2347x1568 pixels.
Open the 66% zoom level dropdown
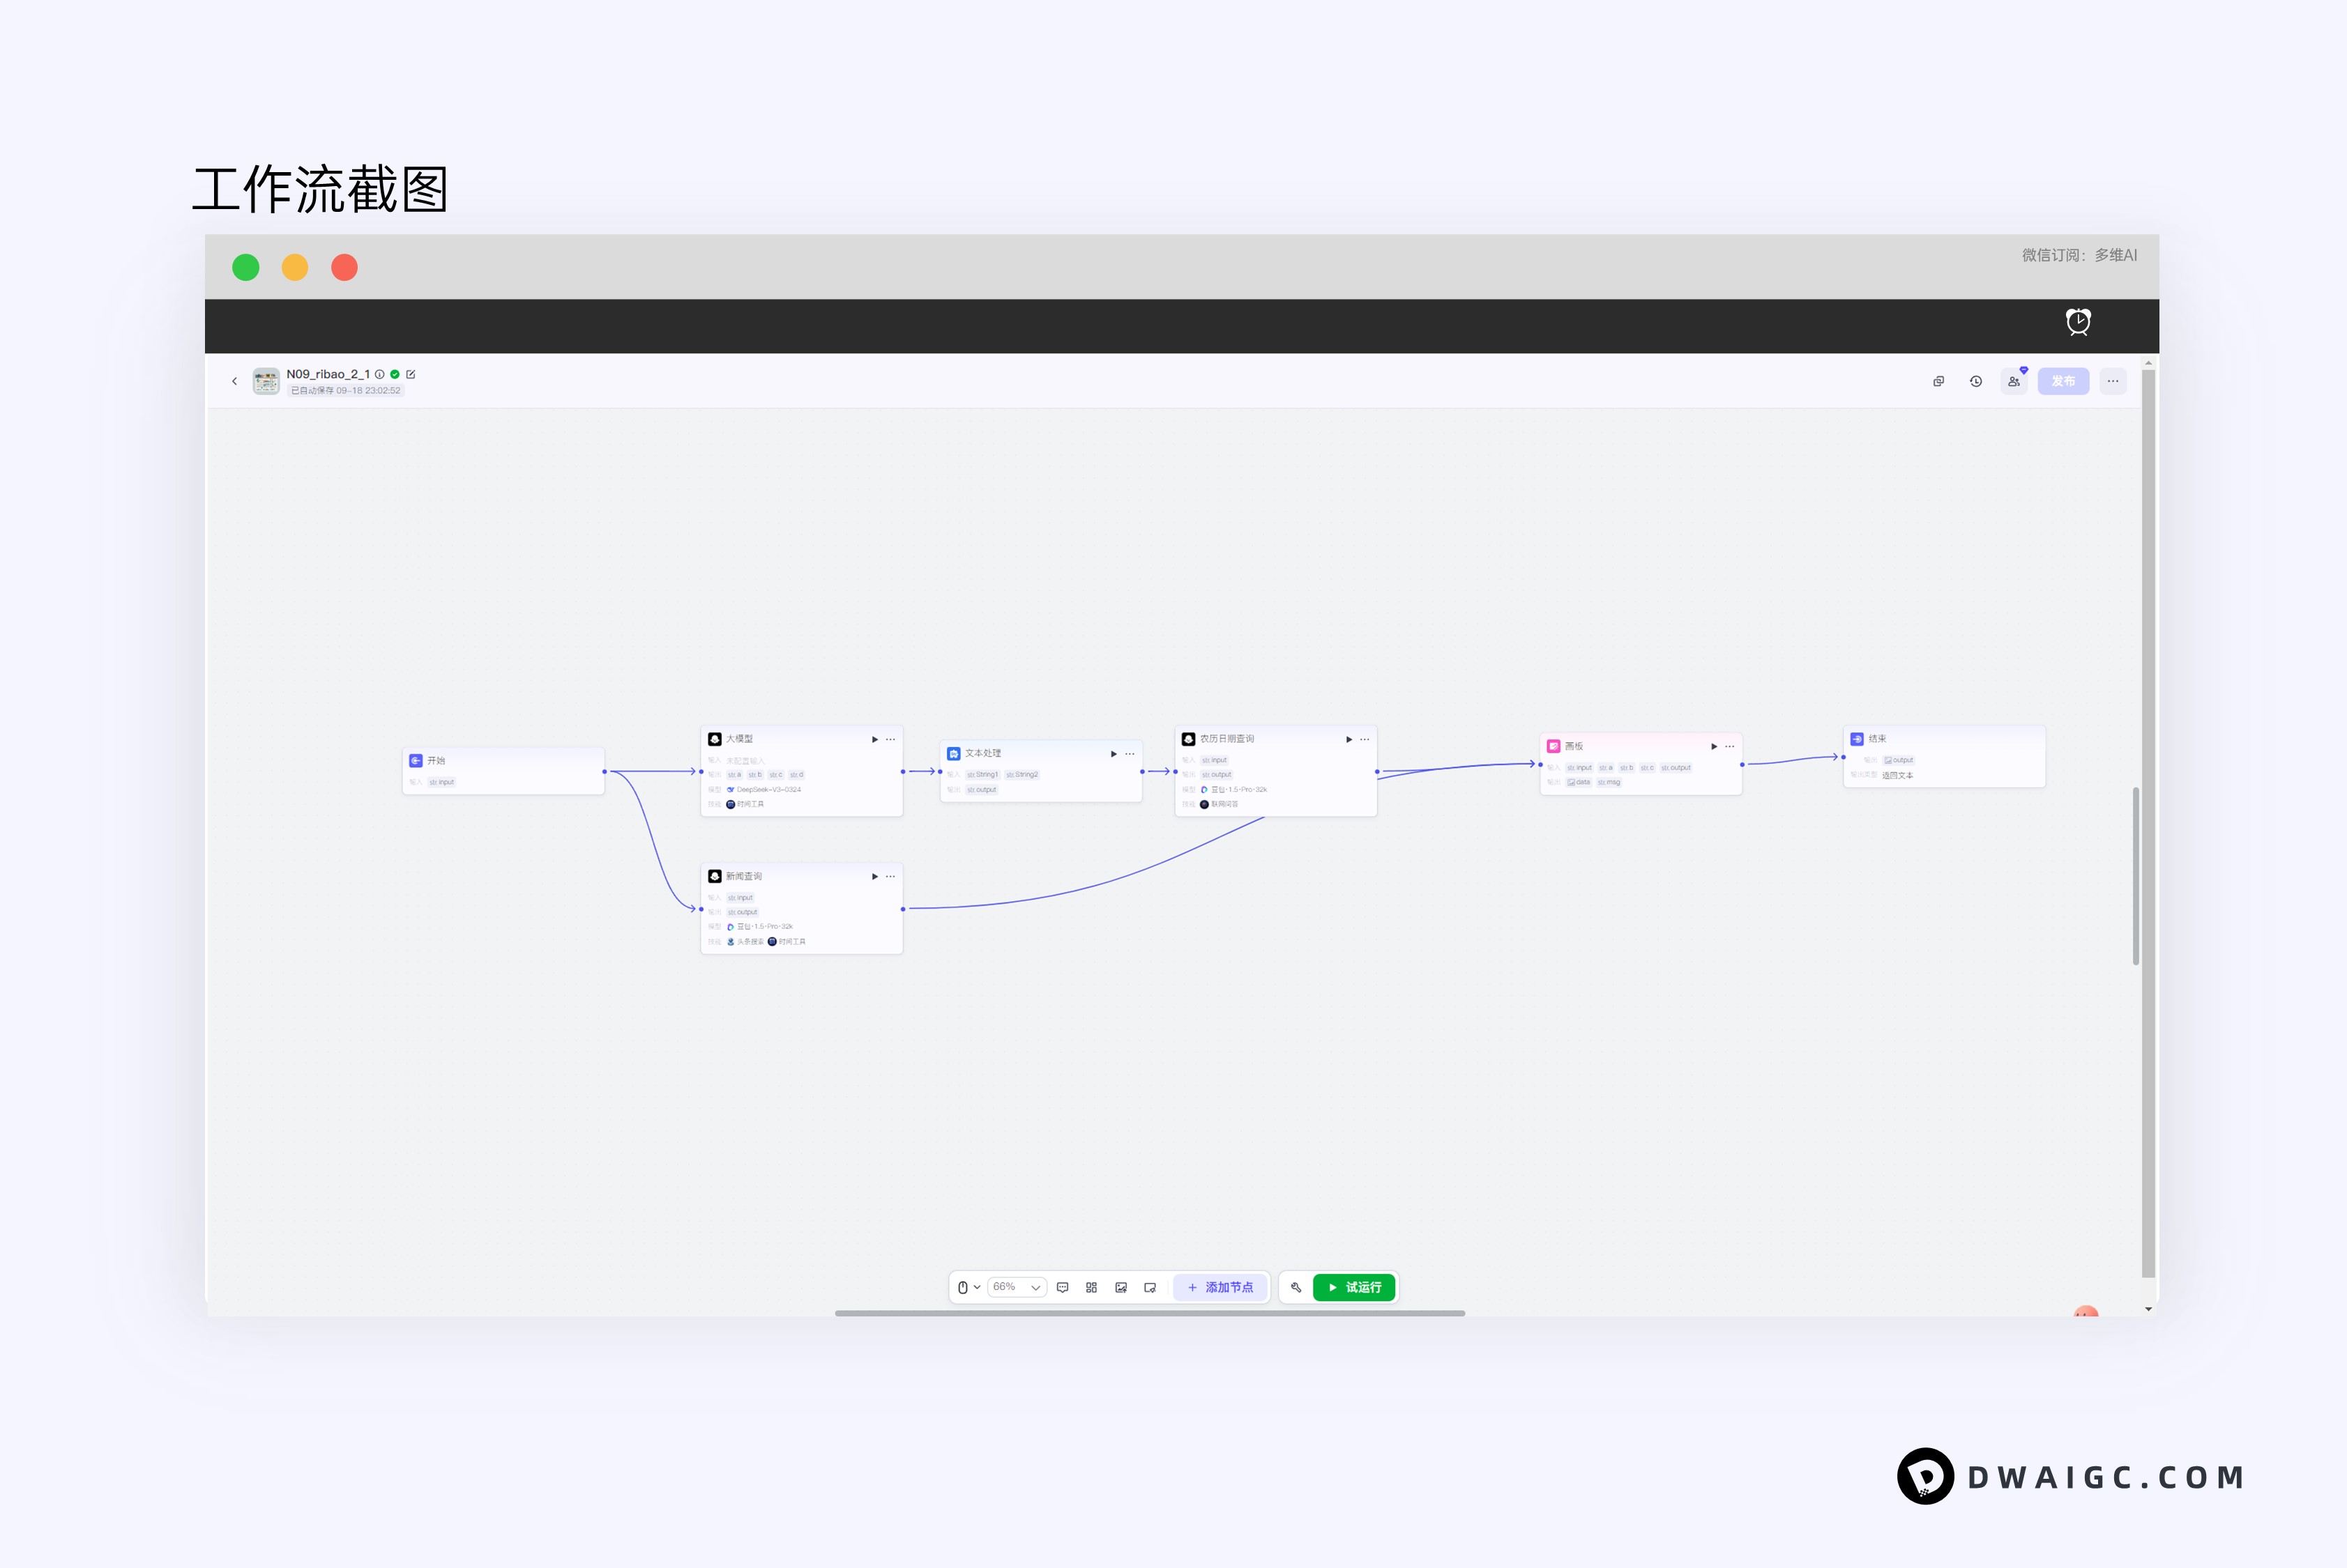coord(1017,1287)
